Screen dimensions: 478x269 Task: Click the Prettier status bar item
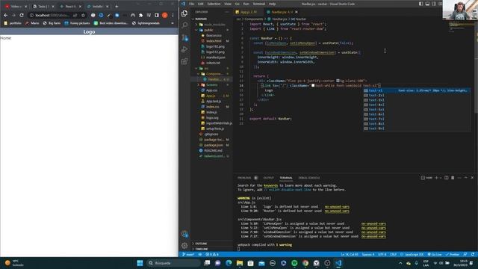click(x=453, y=254)
